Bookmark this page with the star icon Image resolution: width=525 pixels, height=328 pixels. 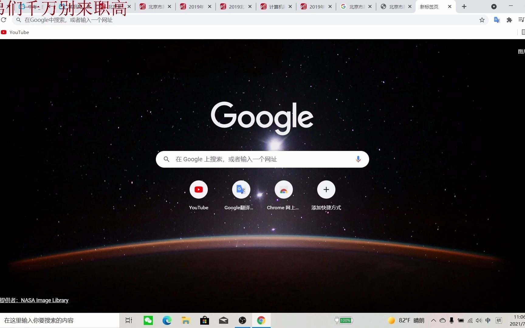[482, 20]
